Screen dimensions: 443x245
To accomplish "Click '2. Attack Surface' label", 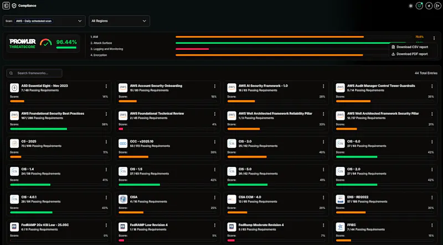I will click(x=101, y=43).
